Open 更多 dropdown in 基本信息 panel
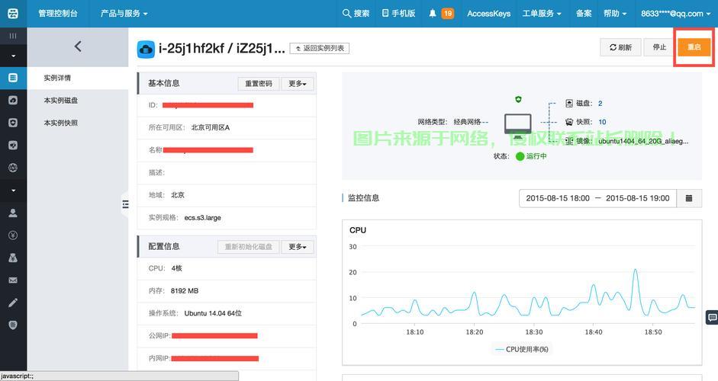The width and height of the screenshot is (718, 381). tap(298, 84)
